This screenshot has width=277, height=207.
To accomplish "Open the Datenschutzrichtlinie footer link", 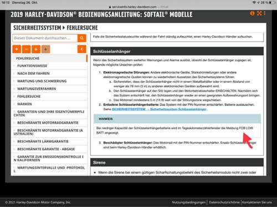I will (x=224, y=202).
